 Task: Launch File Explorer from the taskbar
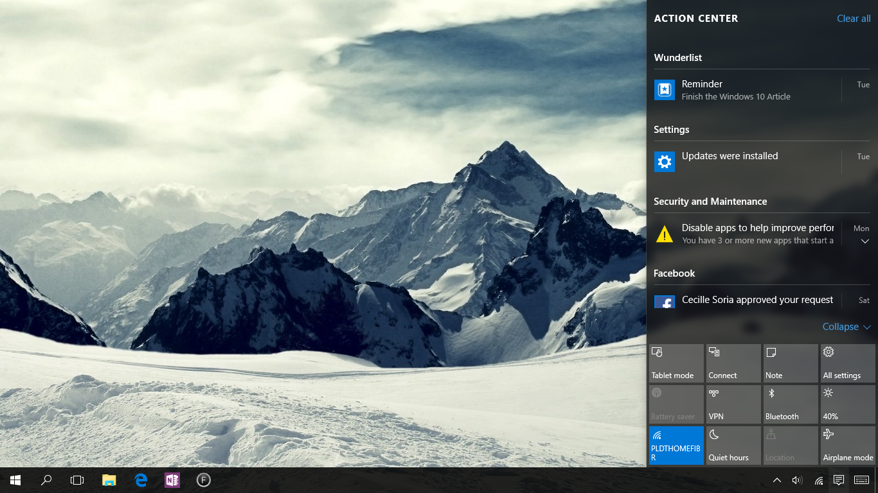pyautogui.click(x=109, y=480)
